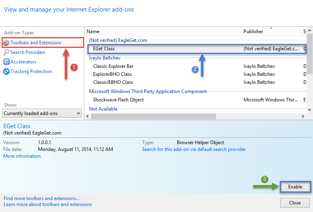The image size is (313, 212).
Task: Click the Accelerators icon
Action: tap(6, 62)
